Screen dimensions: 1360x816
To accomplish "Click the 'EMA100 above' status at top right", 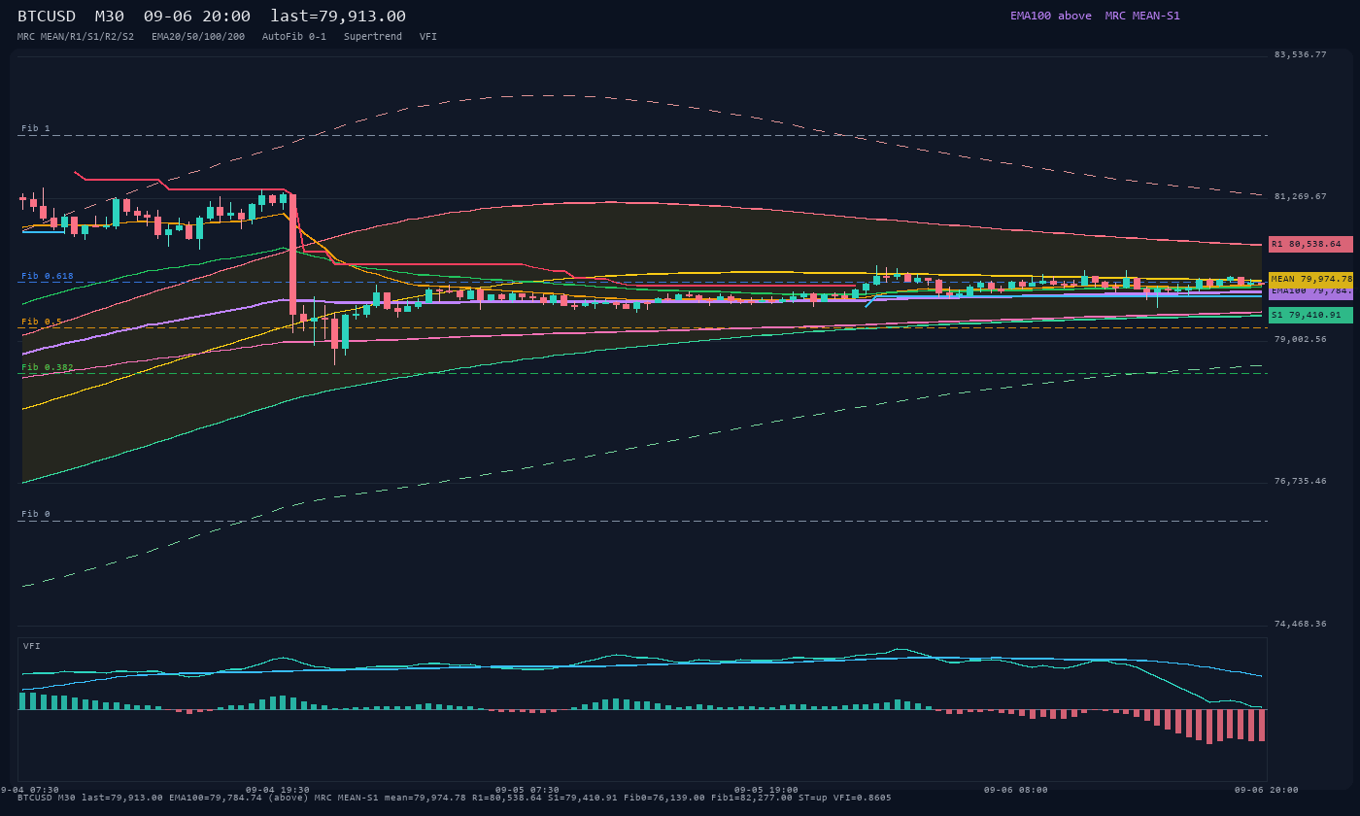I will click(1051, 16).
